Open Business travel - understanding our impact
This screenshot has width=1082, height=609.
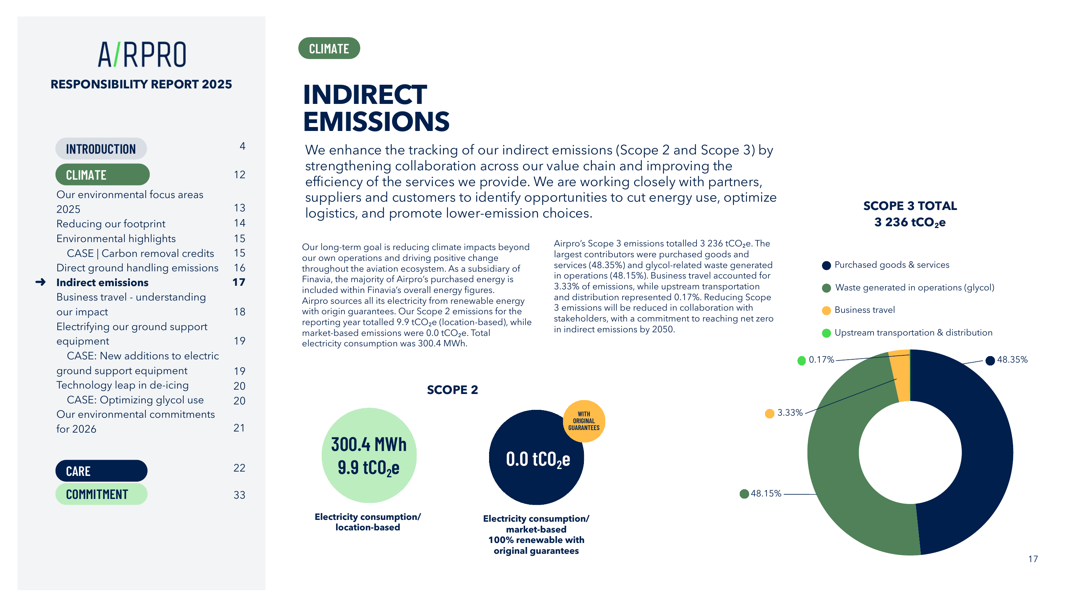(x=131, y=304)
